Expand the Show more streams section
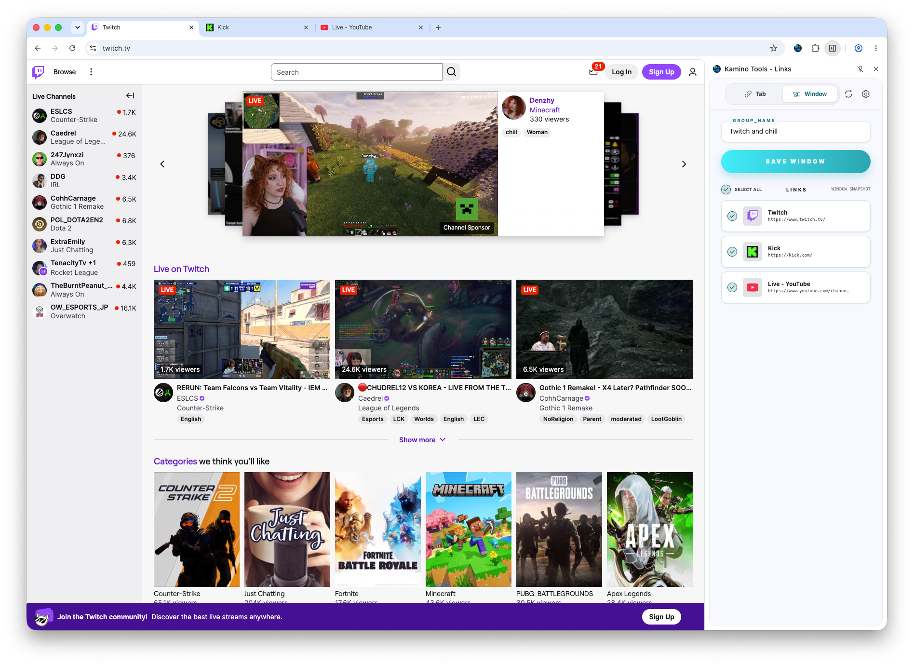 click(422, 440)
